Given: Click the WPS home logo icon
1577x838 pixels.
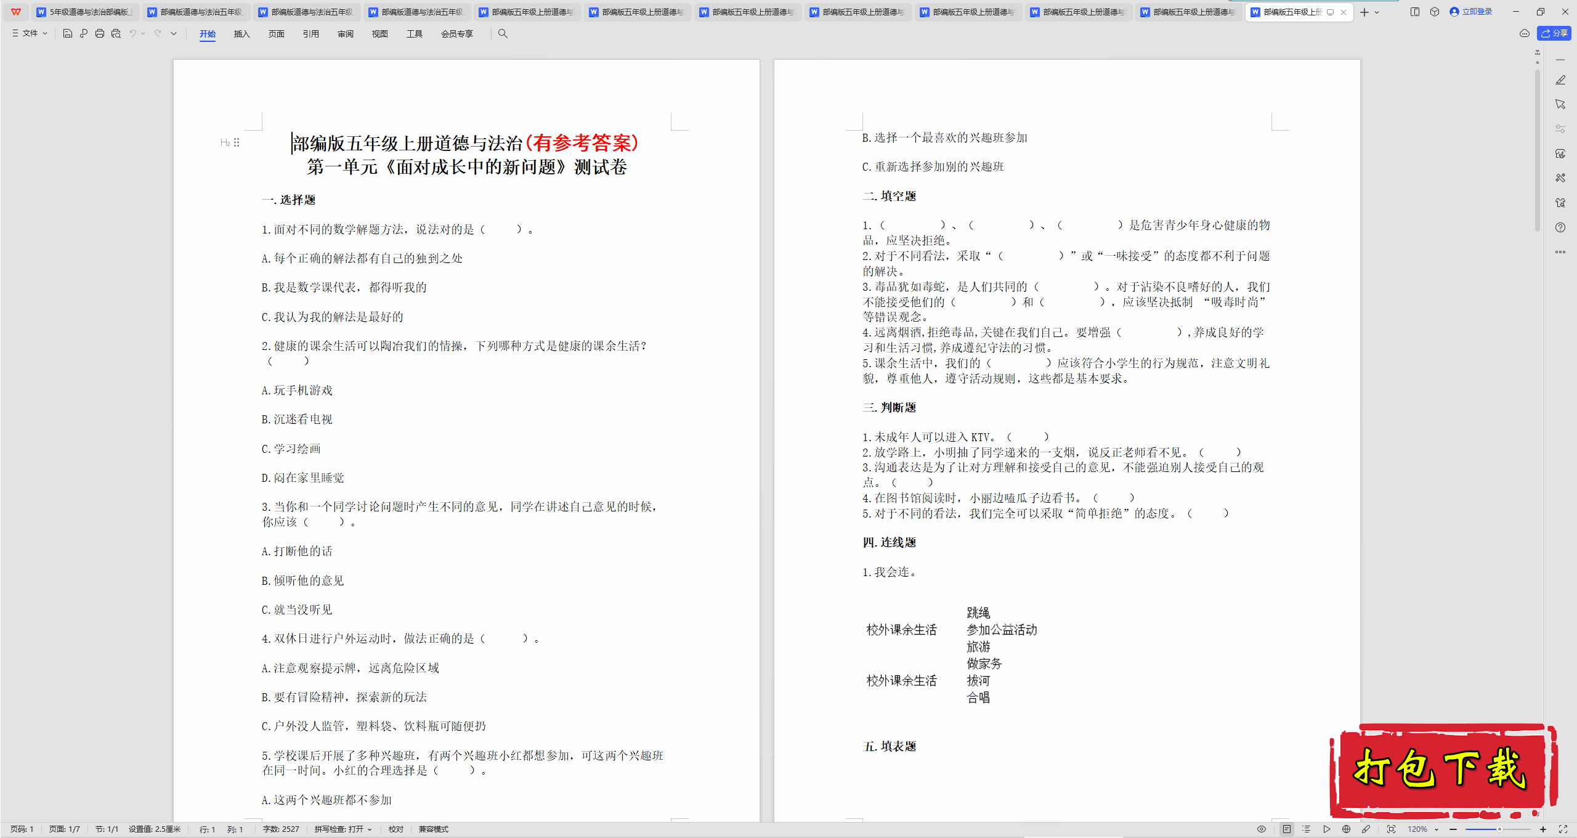Looking at the screenshot, I should [16, 12].
